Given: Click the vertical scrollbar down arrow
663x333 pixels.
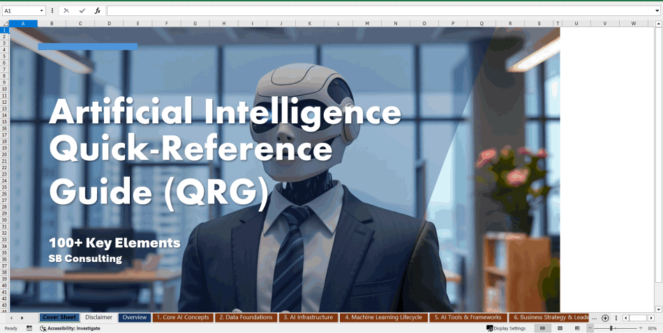Looking at the screenshot, I should tap(658, 309).
